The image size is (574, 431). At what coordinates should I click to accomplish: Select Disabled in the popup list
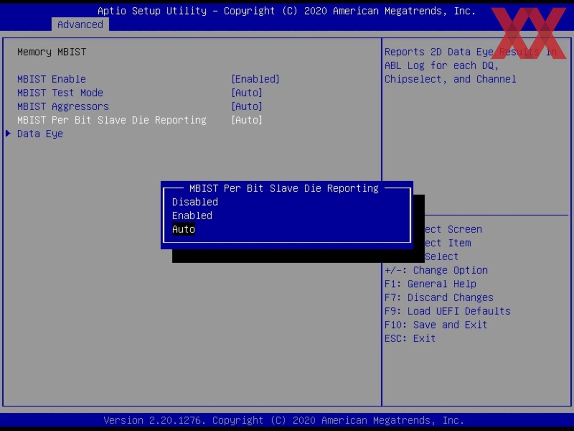coord(195,202)
